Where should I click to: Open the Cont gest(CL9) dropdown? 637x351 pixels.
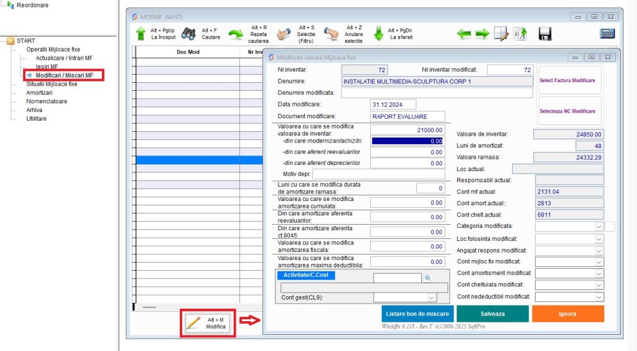pyautogui.click(x=432, y=297)
